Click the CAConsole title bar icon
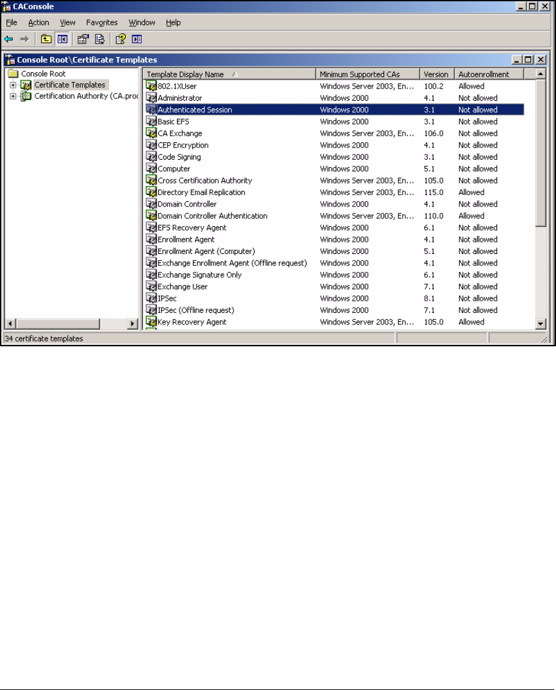Screen dimensions: 556x690 point(6,6)
